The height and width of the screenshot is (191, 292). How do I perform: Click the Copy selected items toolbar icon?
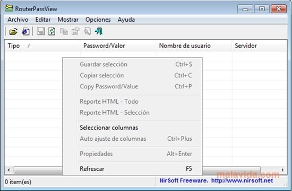[64, 31]
